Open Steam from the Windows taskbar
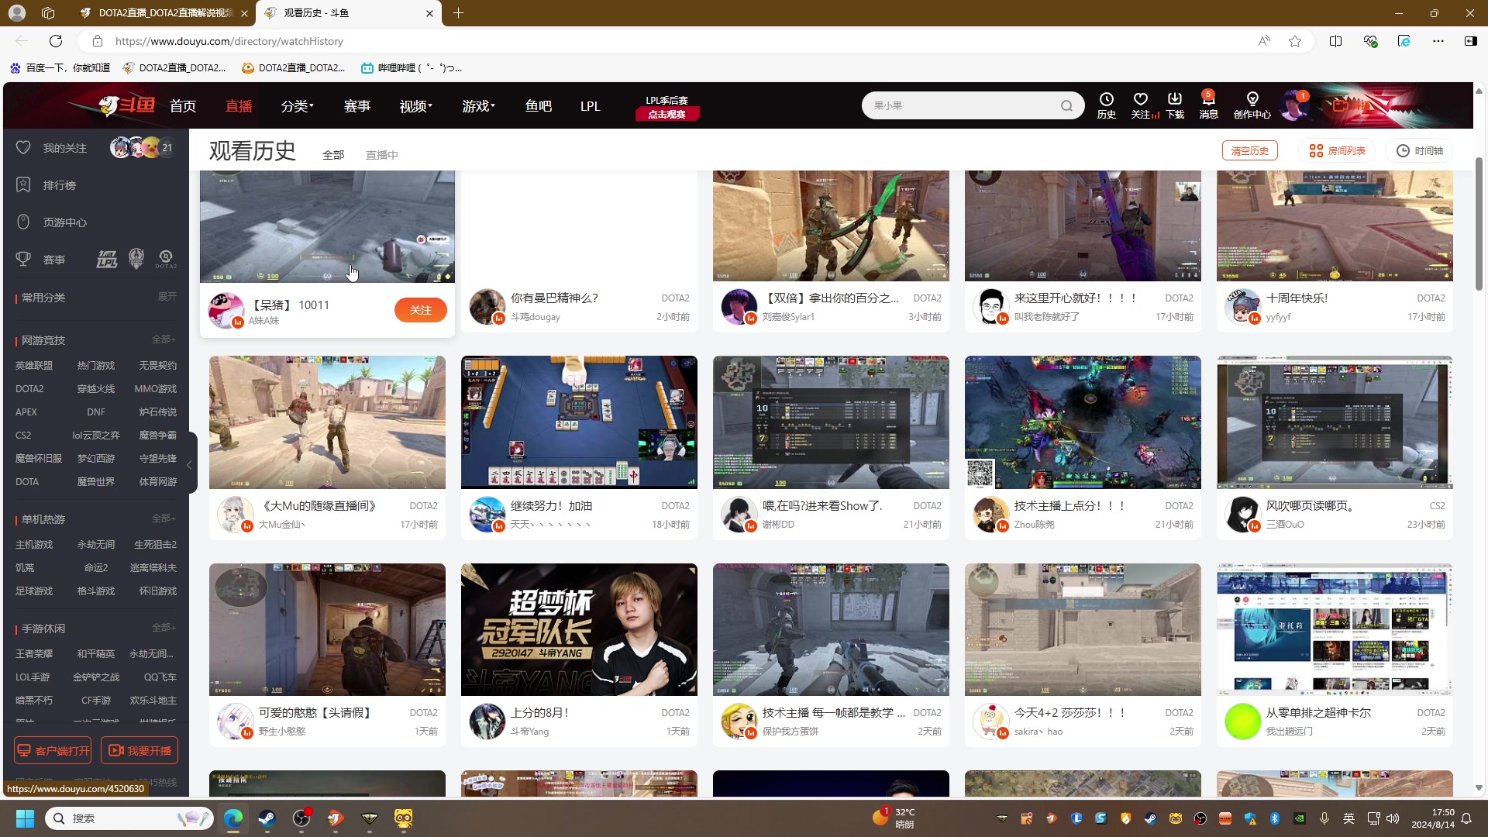Viewport: 1488px width, 837px height. 267,818
